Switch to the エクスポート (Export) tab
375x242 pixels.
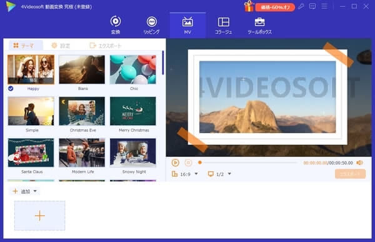click(106, 46)
